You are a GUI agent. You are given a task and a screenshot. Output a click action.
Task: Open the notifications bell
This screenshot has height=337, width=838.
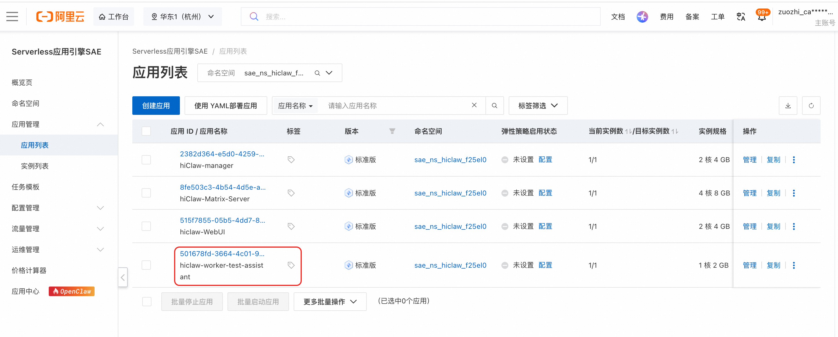[x=762, y=17]
